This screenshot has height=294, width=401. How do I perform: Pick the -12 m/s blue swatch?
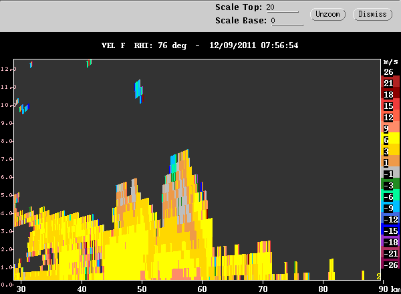390,218
